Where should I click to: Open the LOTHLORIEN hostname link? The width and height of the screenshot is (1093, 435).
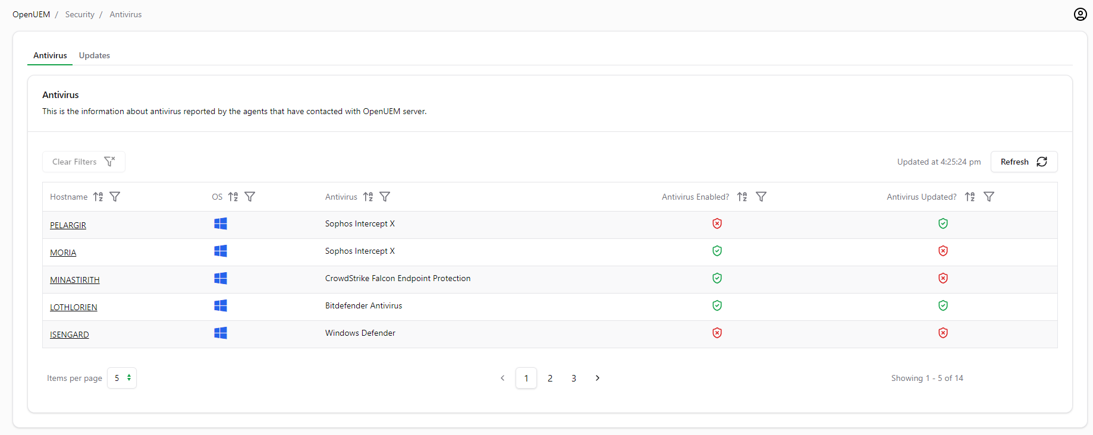(x=74, y=307)
